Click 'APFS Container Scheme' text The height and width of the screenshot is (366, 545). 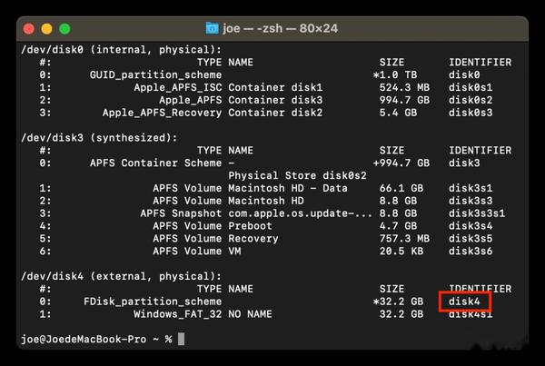click(x=155, y=163)
